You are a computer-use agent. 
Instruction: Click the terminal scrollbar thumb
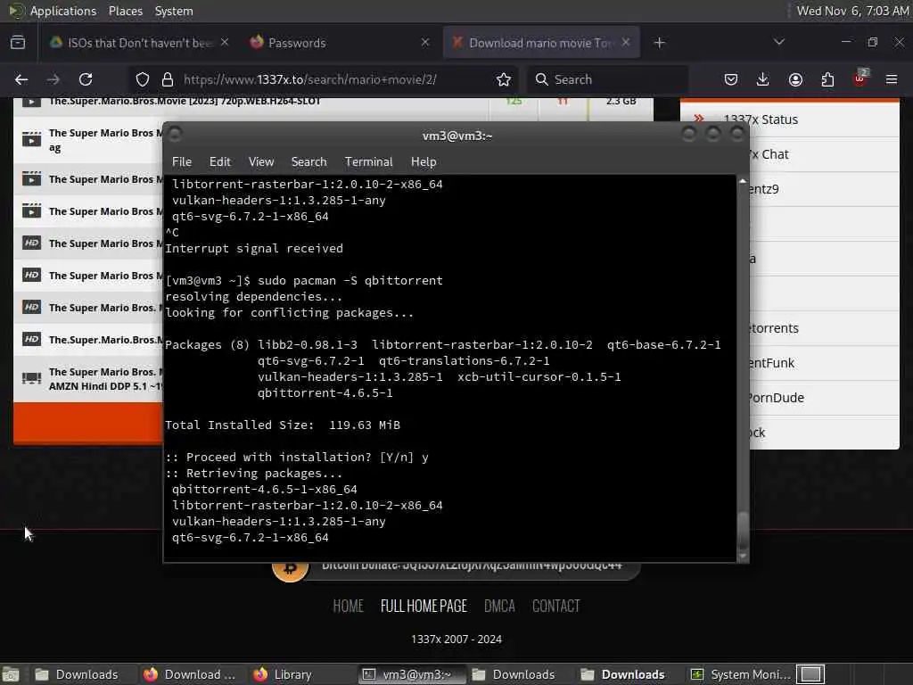tap(743, 530)
